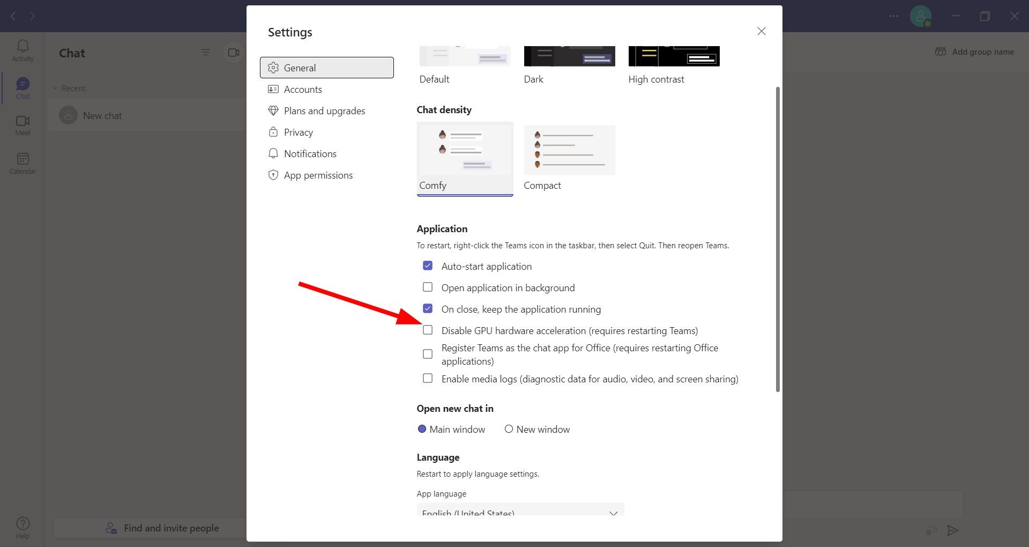Open the more options ellipsis in title bar

[x=894, y=16]
